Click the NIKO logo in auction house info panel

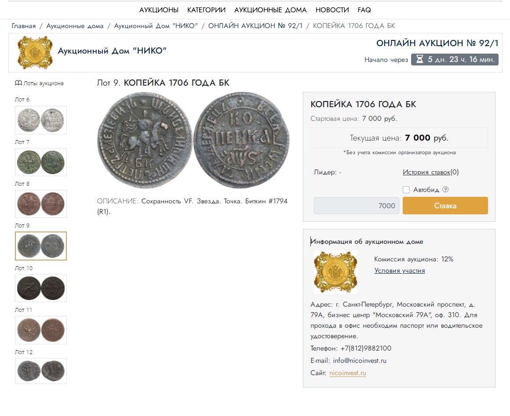pos(335,272)
